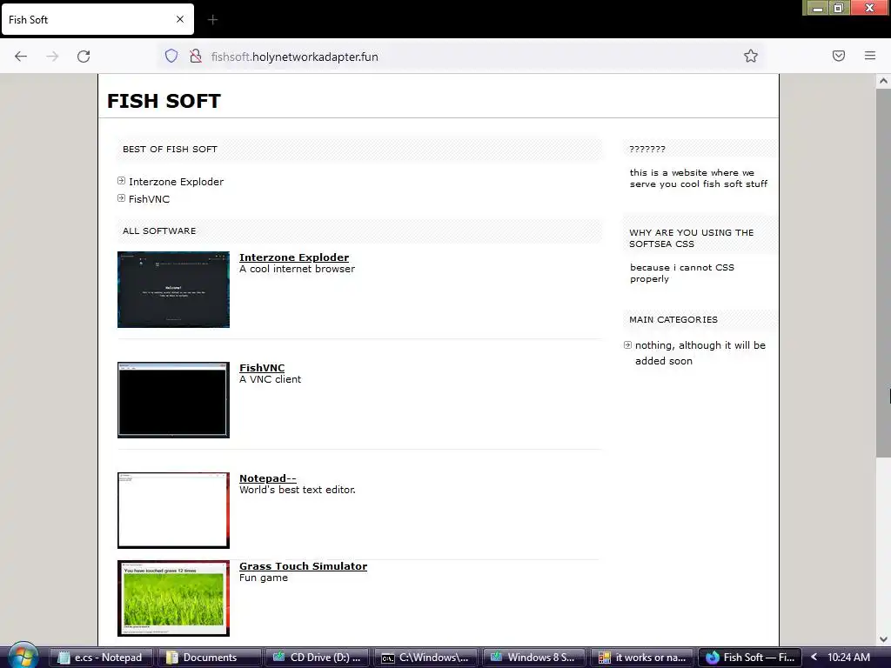Click the 'A cool internet browser' description
This screenshot has width=891, height=668.
[x=298, y=269]
